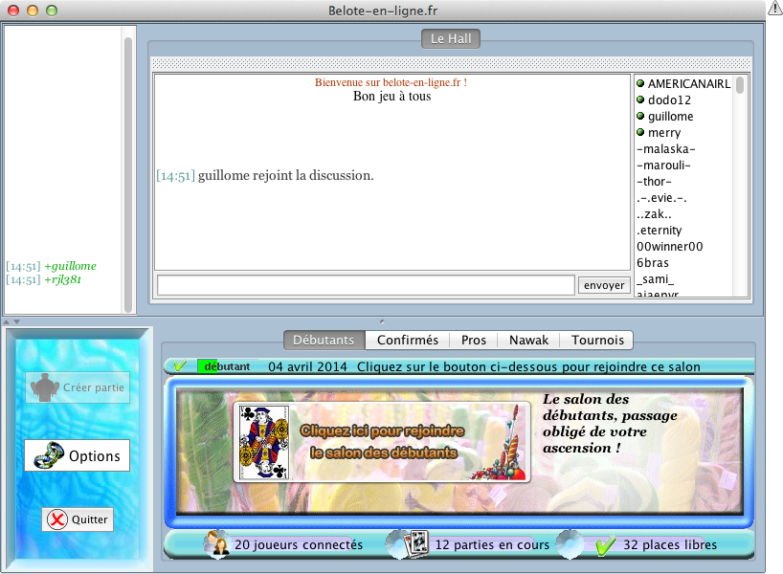Click the Créer partie button
The image size is (783, 574).
(78, 387)
